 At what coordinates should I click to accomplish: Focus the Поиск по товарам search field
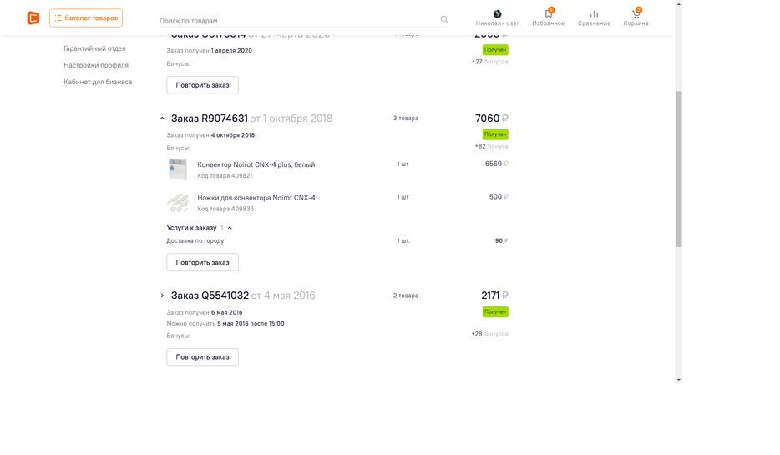pos(296,20)
